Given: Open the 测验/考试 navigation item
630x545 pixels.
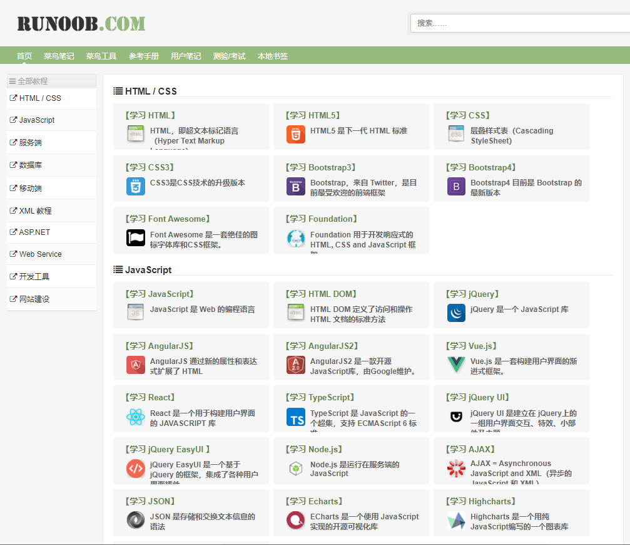Looking at the screenshot, I should [x=229, y=56].
